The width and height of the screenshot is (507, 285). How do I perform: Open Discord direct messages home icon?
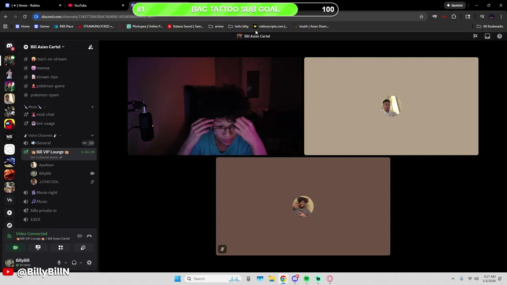click(x=10, y=46)
